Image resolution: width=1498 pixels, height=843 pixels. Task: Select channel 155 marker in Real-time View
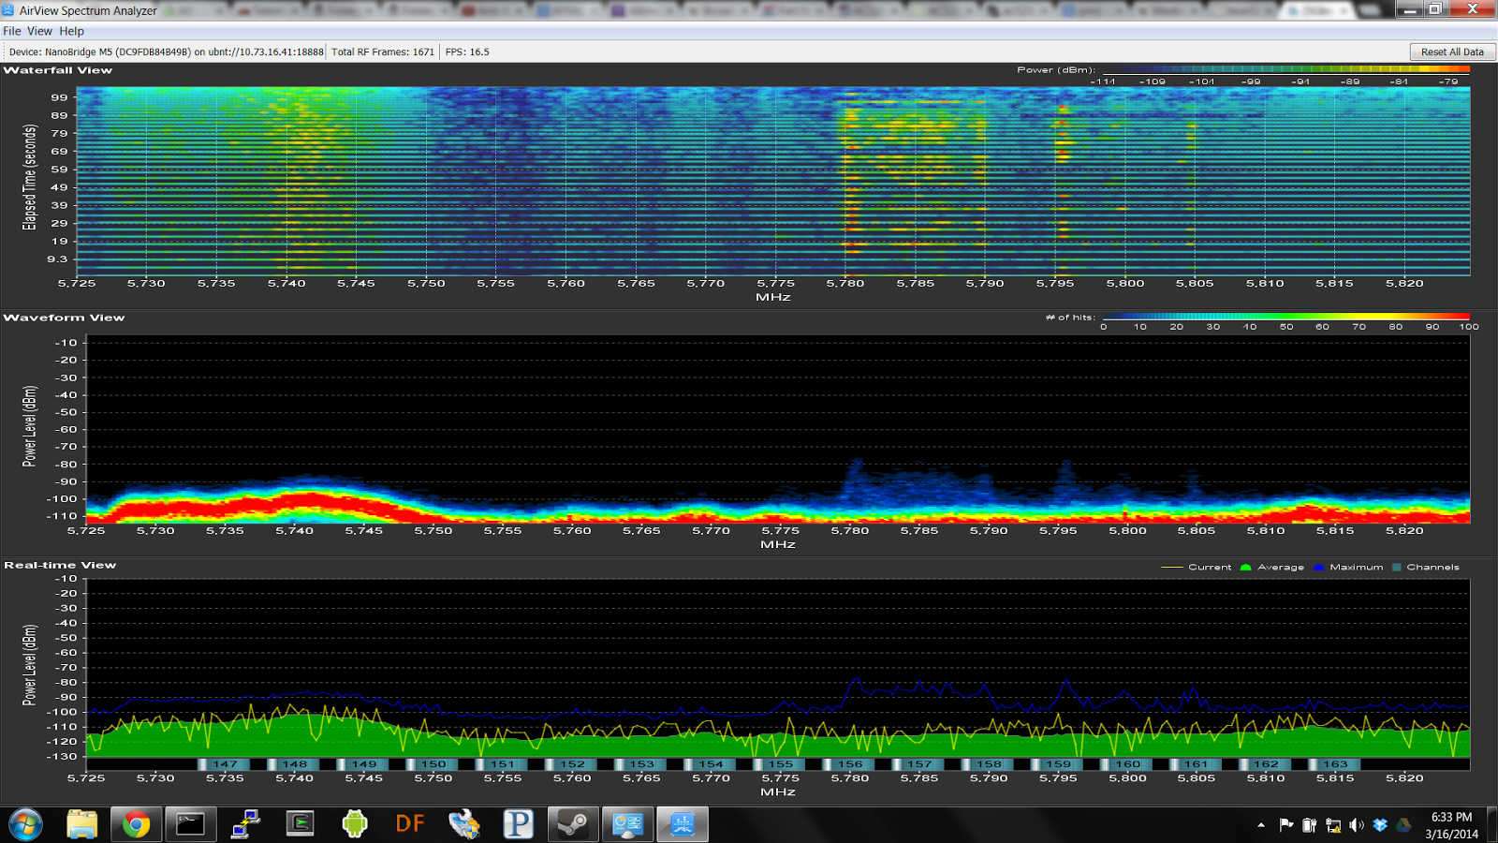coord(781,764)
